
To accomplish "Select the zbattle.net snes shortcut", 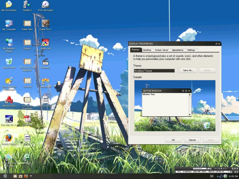I will point(45,44).
